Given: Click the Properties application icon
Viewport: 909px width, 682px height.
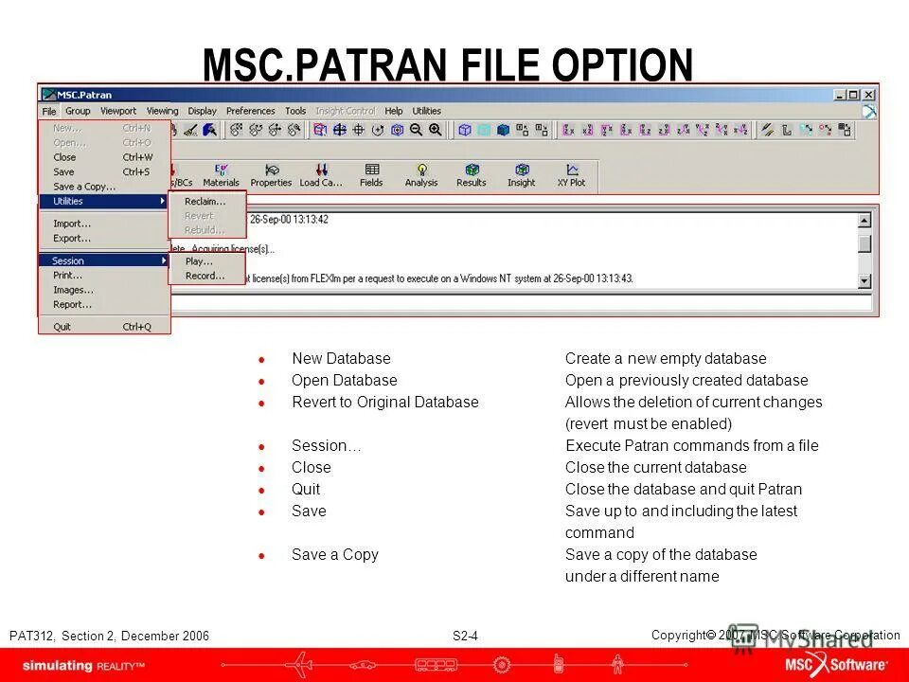Looking at the screenshot, I should point(271,175).
